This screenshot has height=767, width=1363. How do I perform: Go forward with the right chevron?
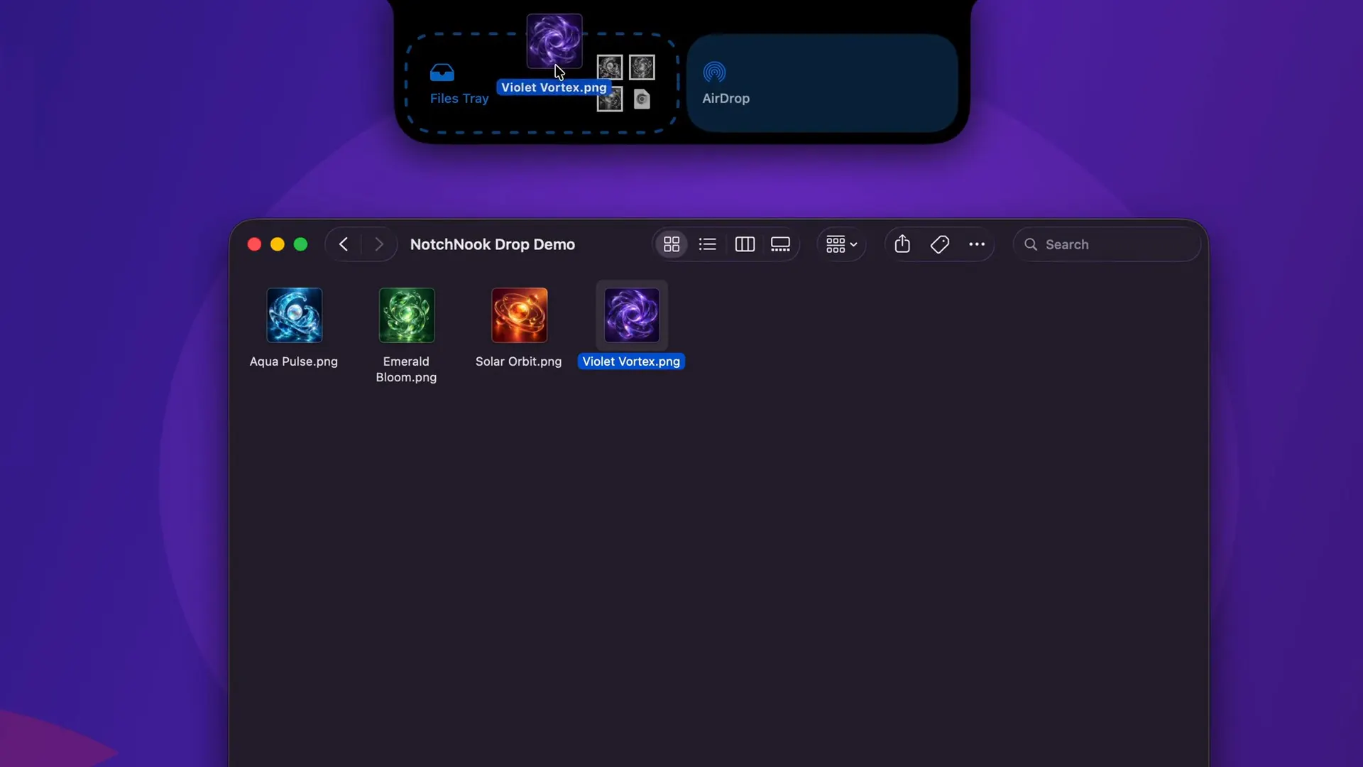click(379, 244)
